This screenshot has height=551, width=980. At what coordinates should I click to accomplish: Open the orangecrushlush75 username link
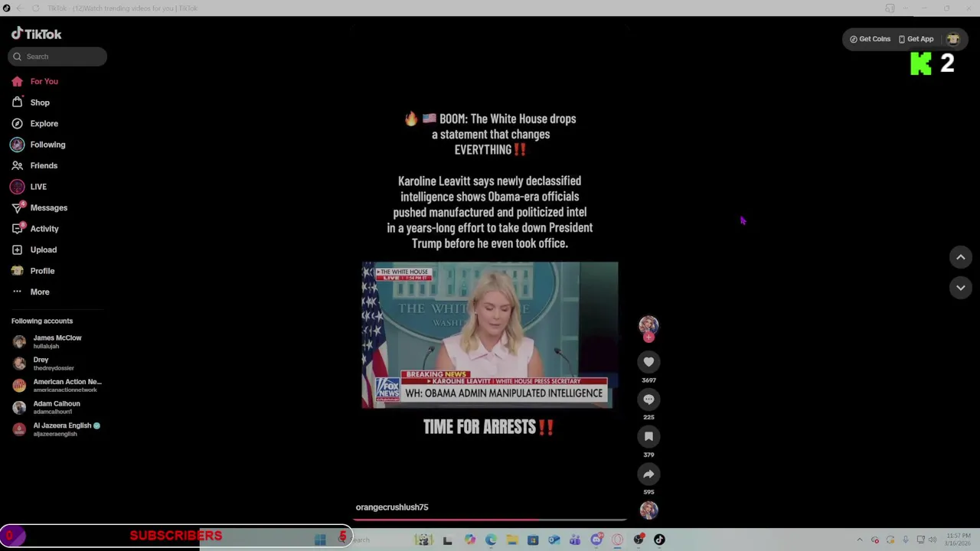[x=392, y=507]
